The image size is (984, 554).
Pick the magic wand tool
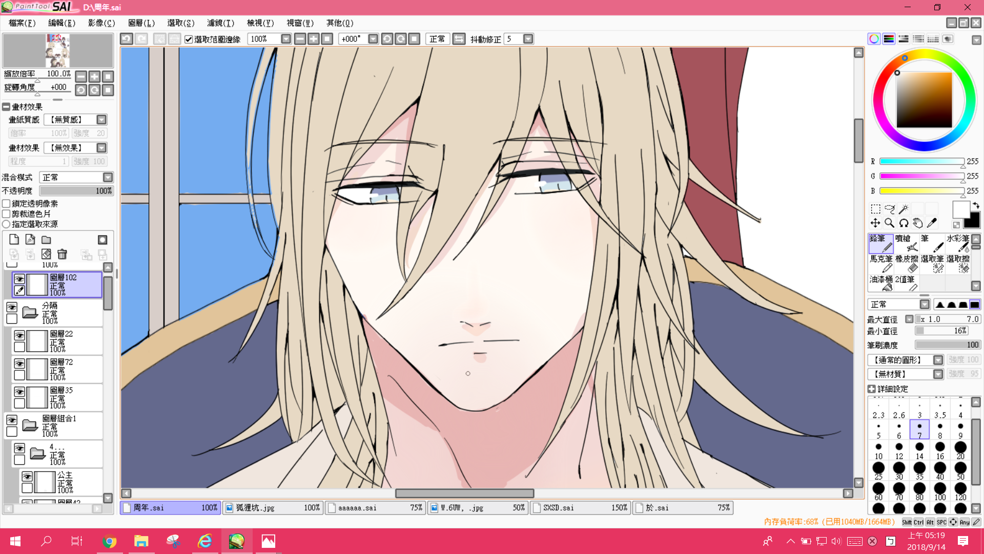pos(904,209)
